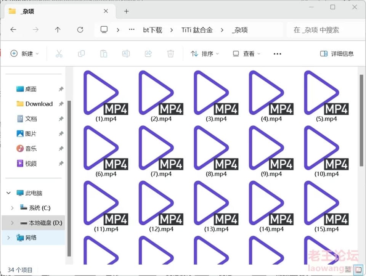Expand chevron after TiTi 鈦合金 in address bar
Viewport: 366px width, 276px height.
point(222,30)
